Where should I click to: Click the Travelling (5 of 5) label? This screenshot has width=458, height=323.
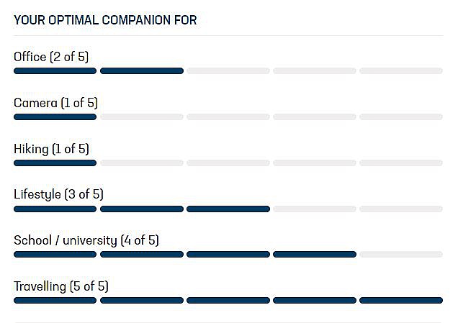(61, 286)
